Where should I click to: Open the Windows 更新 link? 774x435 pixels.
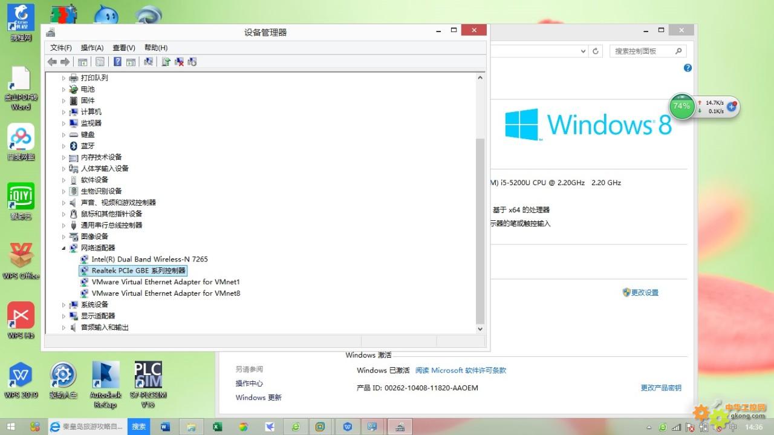(259, 397)
